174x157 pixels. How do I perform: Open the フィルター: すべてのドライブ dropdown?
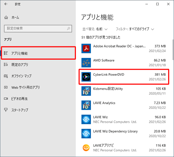point(135,29)
